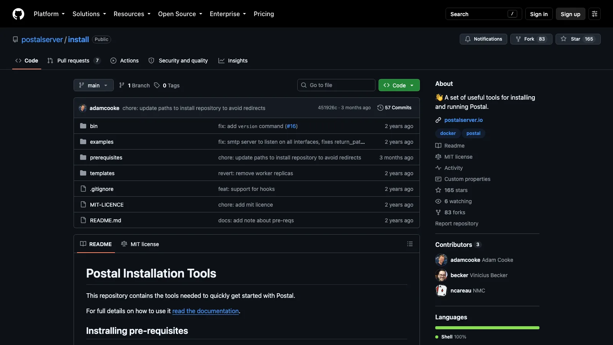Click the Tags icon next to 0 Tags
Image resolution: width=613 pixels, height=345 pixels.
(157, 85)
